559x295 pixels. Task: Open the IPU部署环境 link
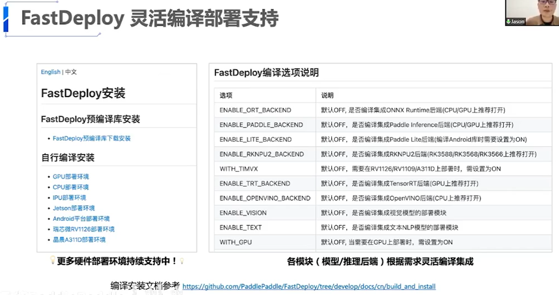69,197
